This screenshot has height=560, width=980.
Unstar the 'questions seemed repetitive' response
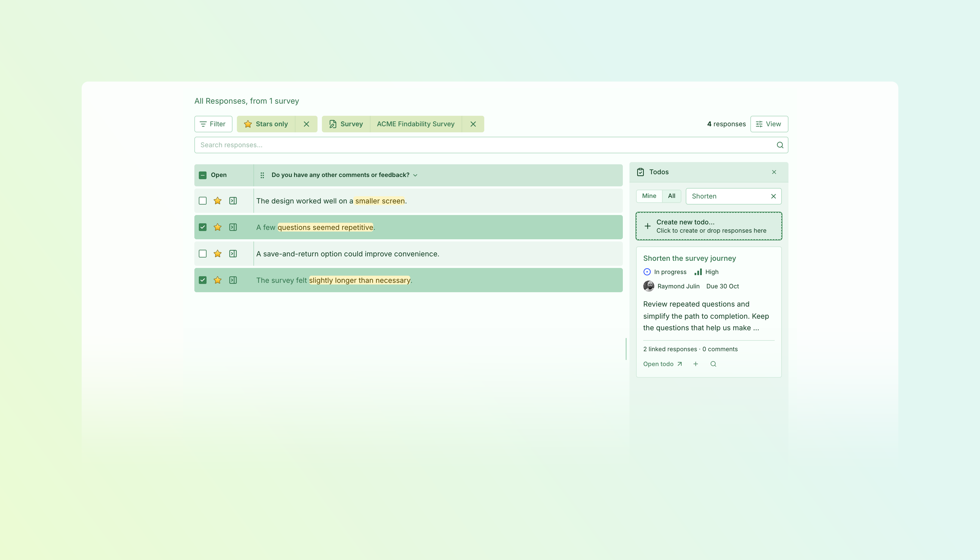218,227
